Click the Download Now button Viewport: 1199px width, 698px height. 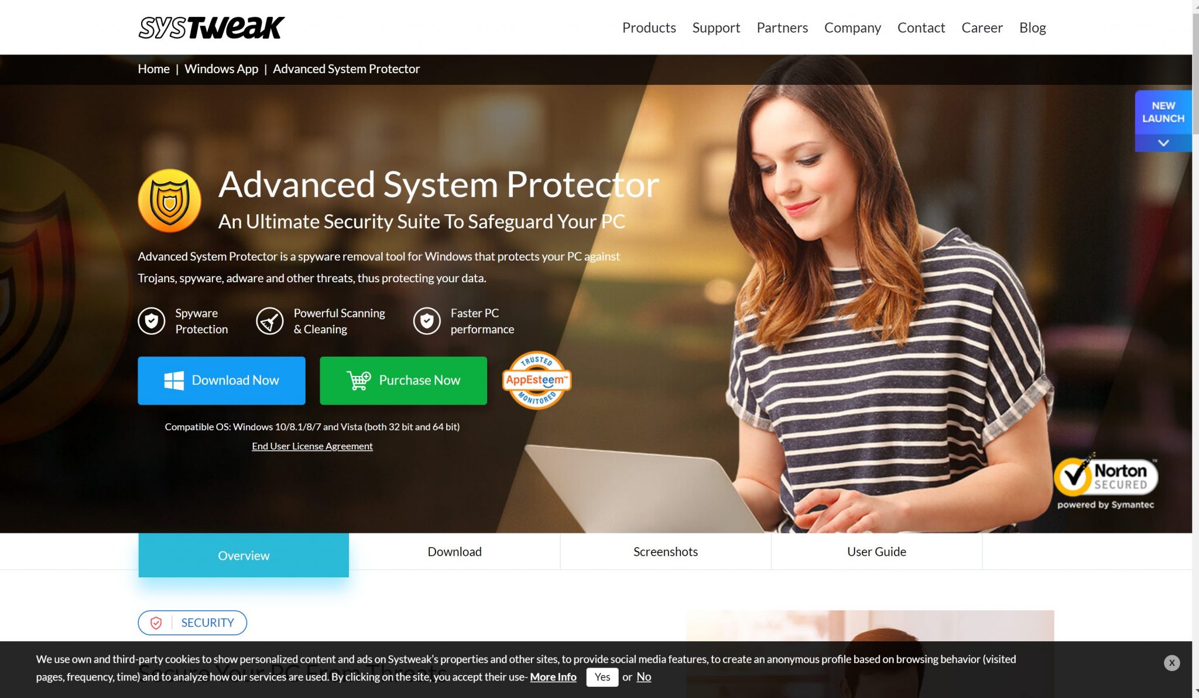pyautogui.click(x=221, y=381)
